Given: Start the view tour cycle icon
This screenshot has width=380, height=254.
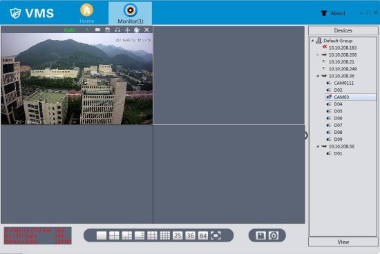Looking at the screenshot, I should tap(274, 235).
